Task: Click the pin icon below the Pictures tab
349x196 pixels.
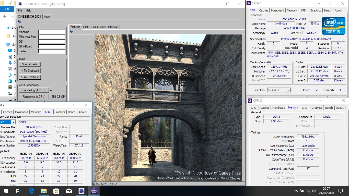Action: point(72,32)
